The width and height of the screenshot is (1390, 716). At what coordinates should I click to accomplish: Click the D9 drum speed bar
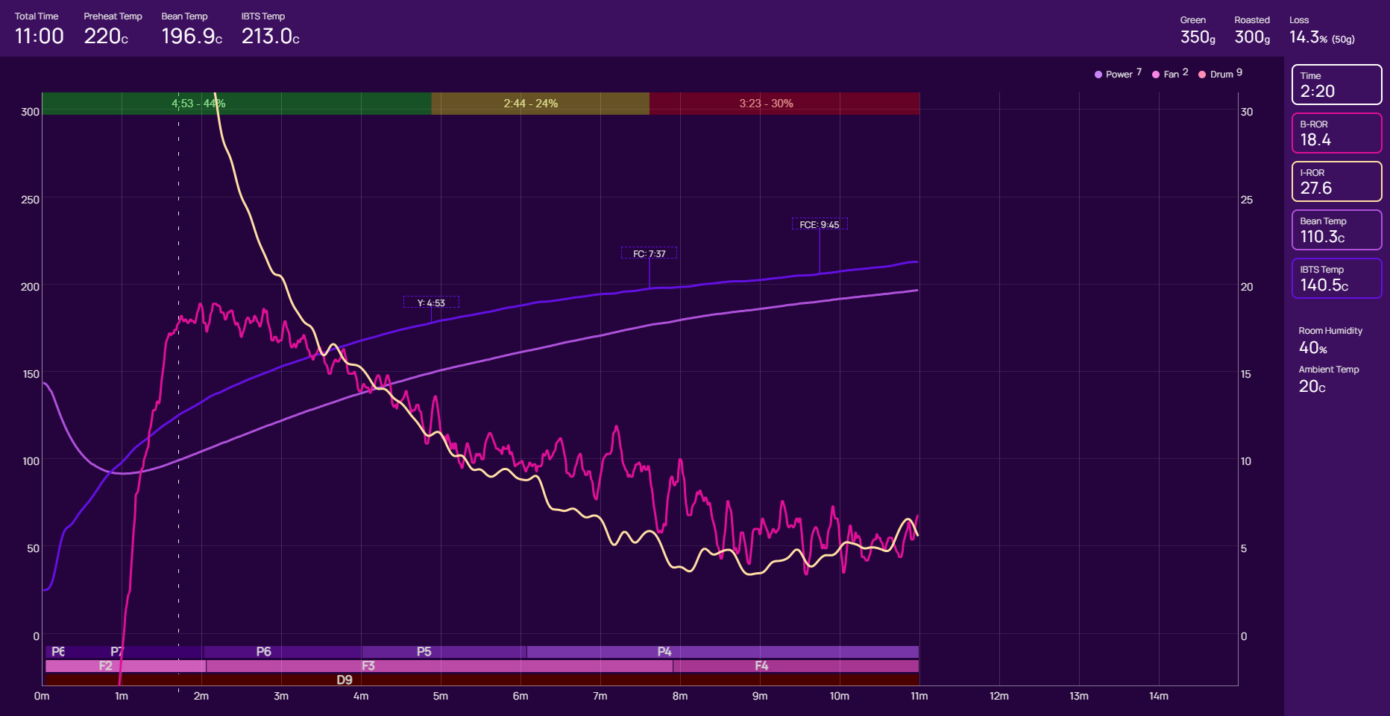[x=482, y=679]
